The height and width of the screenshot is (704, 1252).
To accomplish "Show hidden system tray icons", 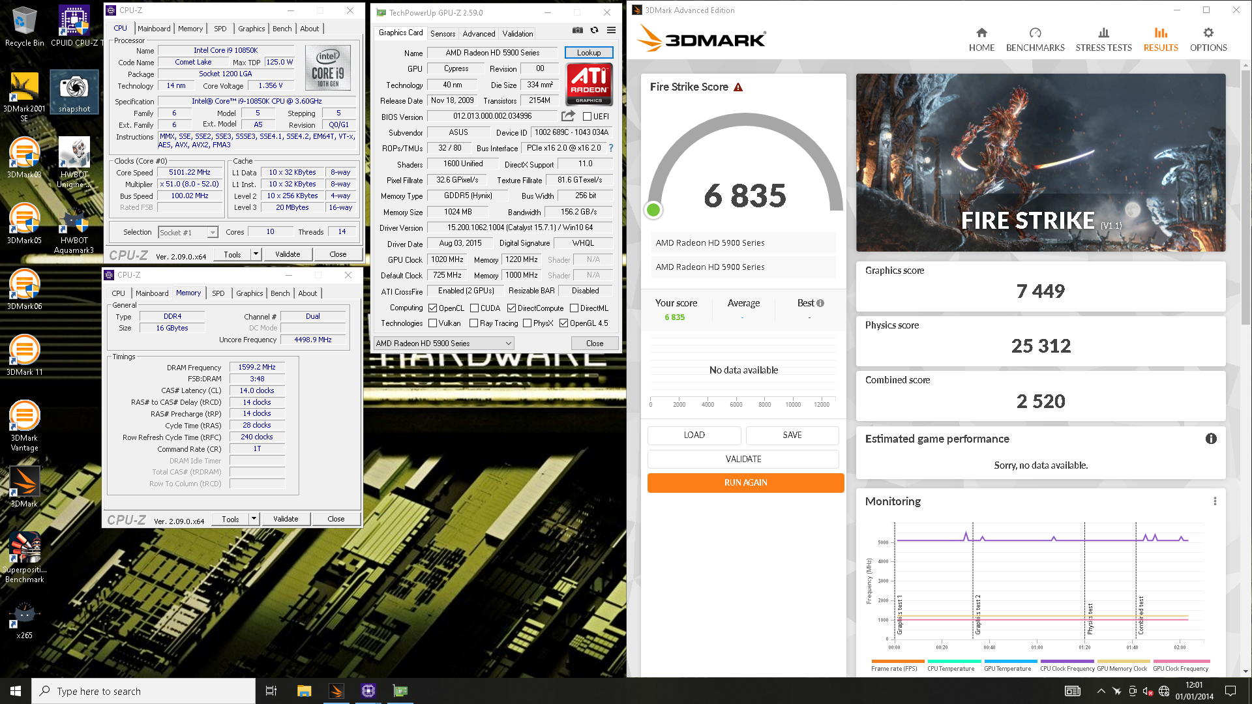I will click(x=1101, y=691).
